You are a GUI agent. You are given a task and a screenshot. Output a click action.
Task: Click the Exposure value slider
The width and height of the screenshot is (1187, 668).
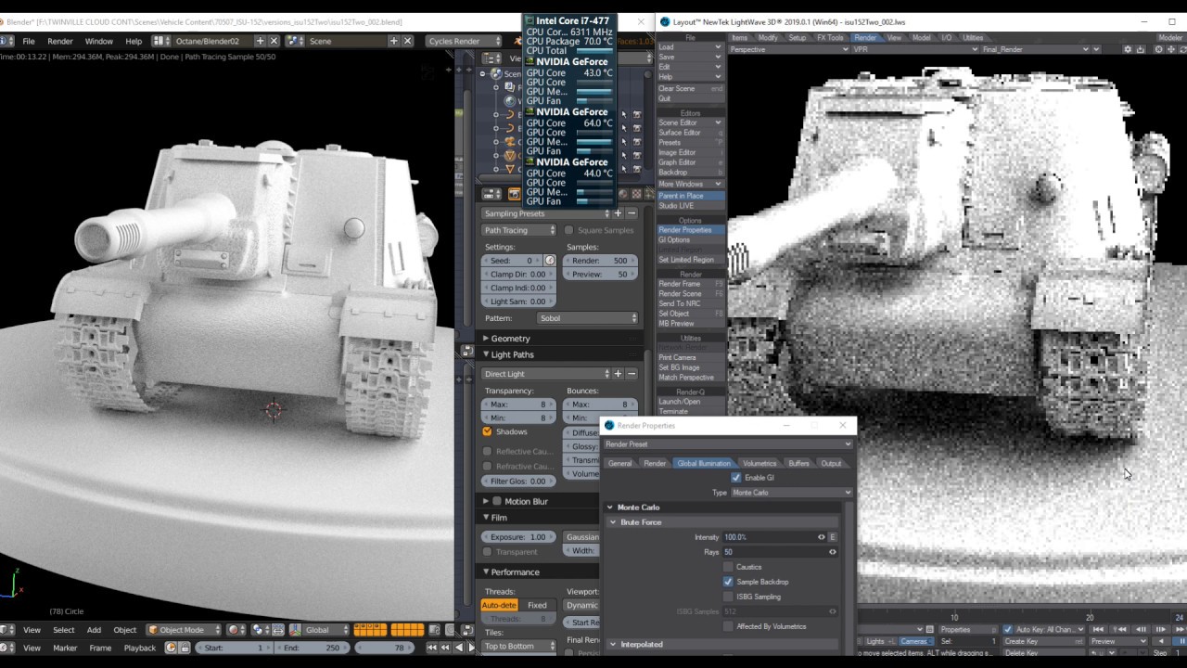tap(518, 537)
